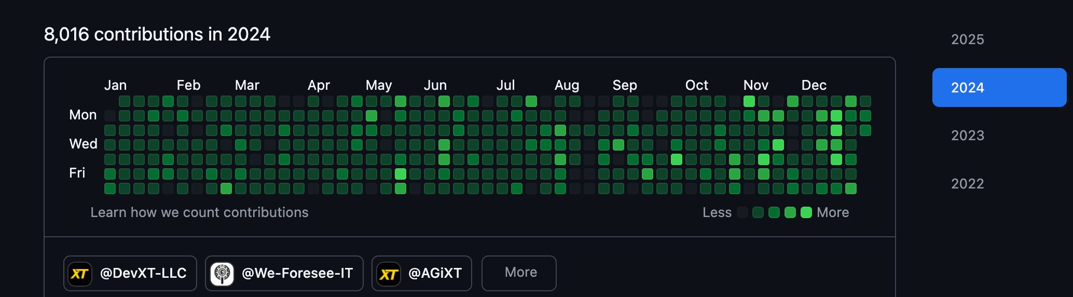Click the second legend square from the left
The image size is (1073, 297).
click(758, 212)
